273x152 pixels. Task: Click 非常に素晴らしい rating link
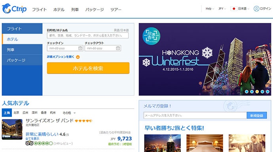coord(42,134)
